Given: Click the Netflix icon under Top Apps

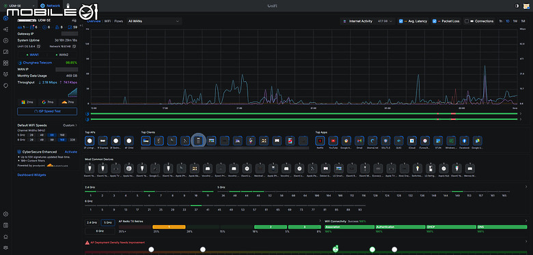Looking at the screenshot, I should (320, 140).
